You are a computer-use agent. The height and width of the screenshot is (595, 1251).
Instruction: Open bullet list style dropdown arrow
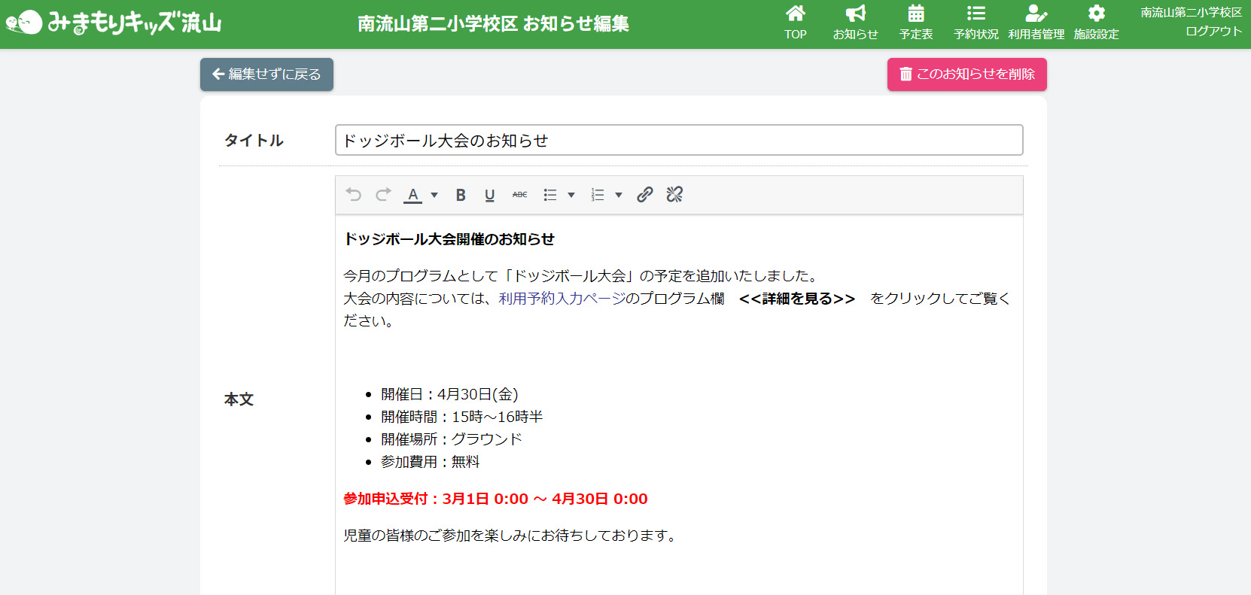[x=571, y=195]
